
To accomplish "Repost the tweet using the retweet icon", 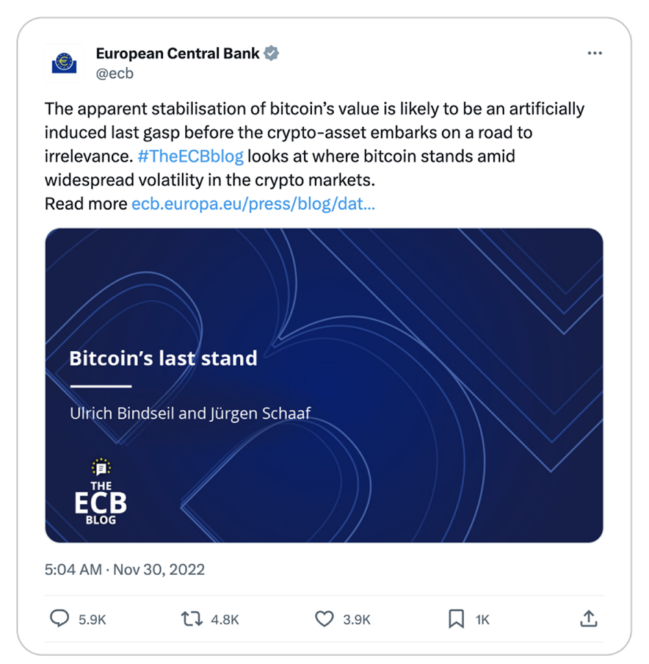I will pyautogui.click(x=191, y=619).
